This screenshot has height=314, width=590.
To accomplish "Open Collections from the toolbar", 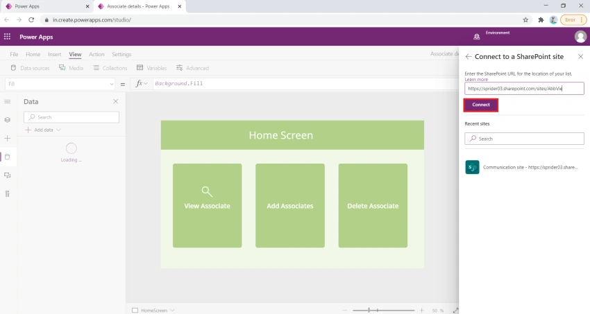I will [110, 68].
